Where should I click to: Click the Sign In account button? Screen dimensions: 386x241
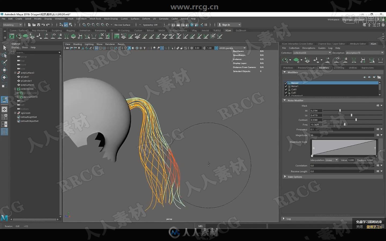[x=229, y=25]
